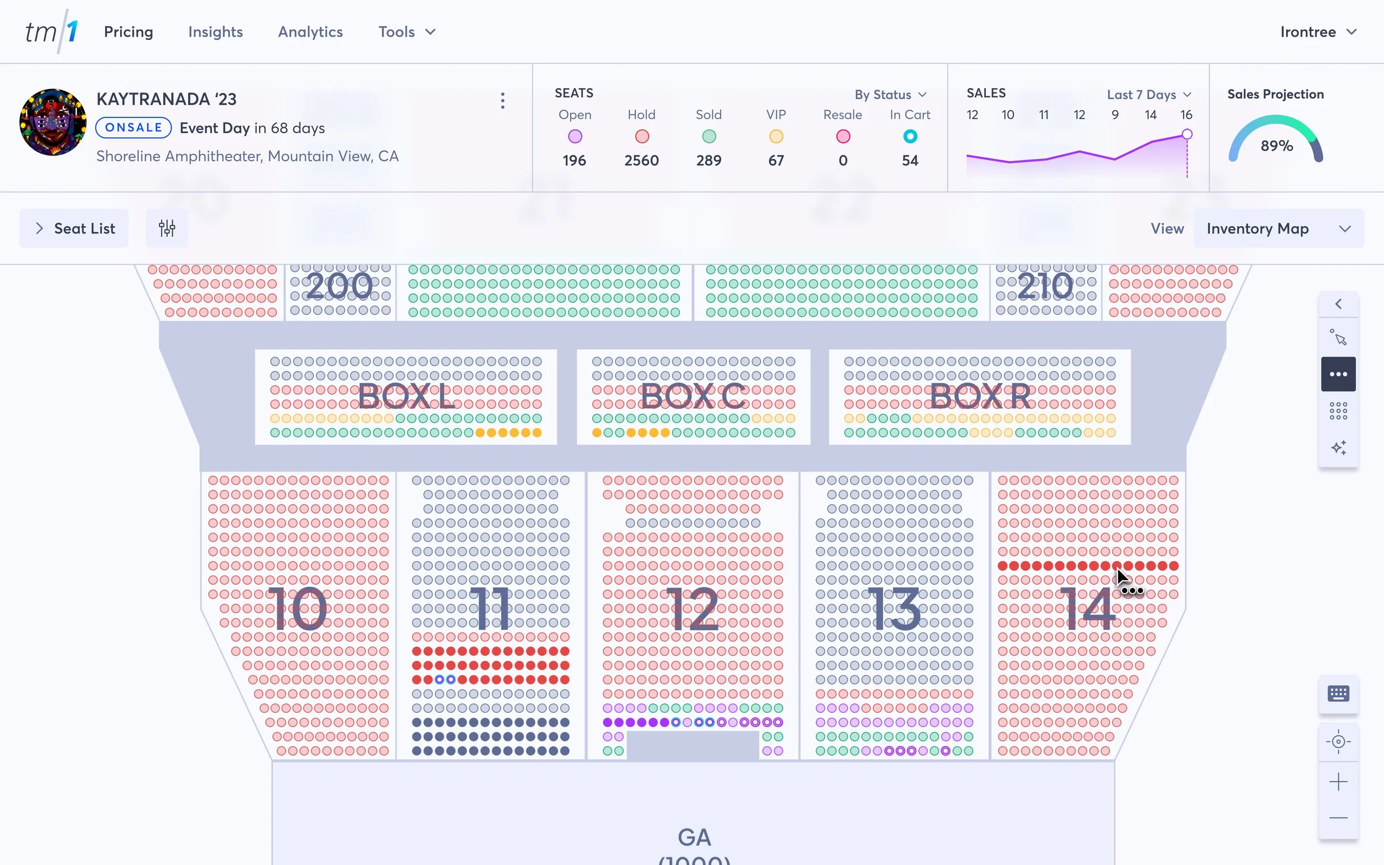Recenter map with the crosshair icon
The width and height of the screenshot is (1384, 865).
tap(1337, 742)
